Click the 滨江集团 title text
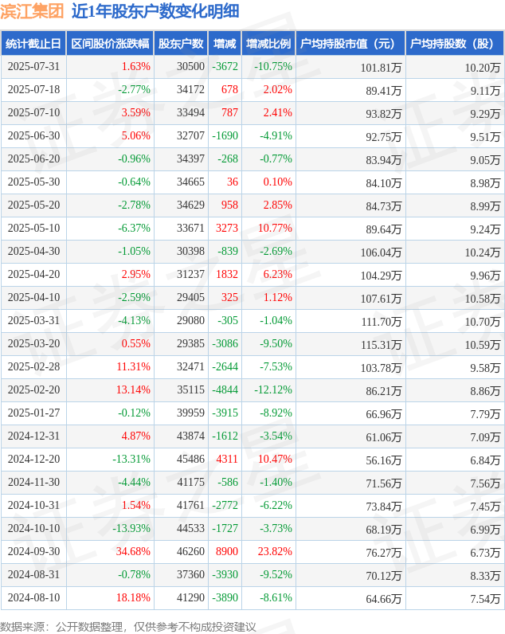The width and height of the screenshot is (505, 634). [33, 11]
